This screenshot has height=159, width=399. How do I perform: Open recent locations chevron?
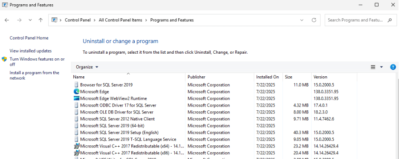click(30, 20)
